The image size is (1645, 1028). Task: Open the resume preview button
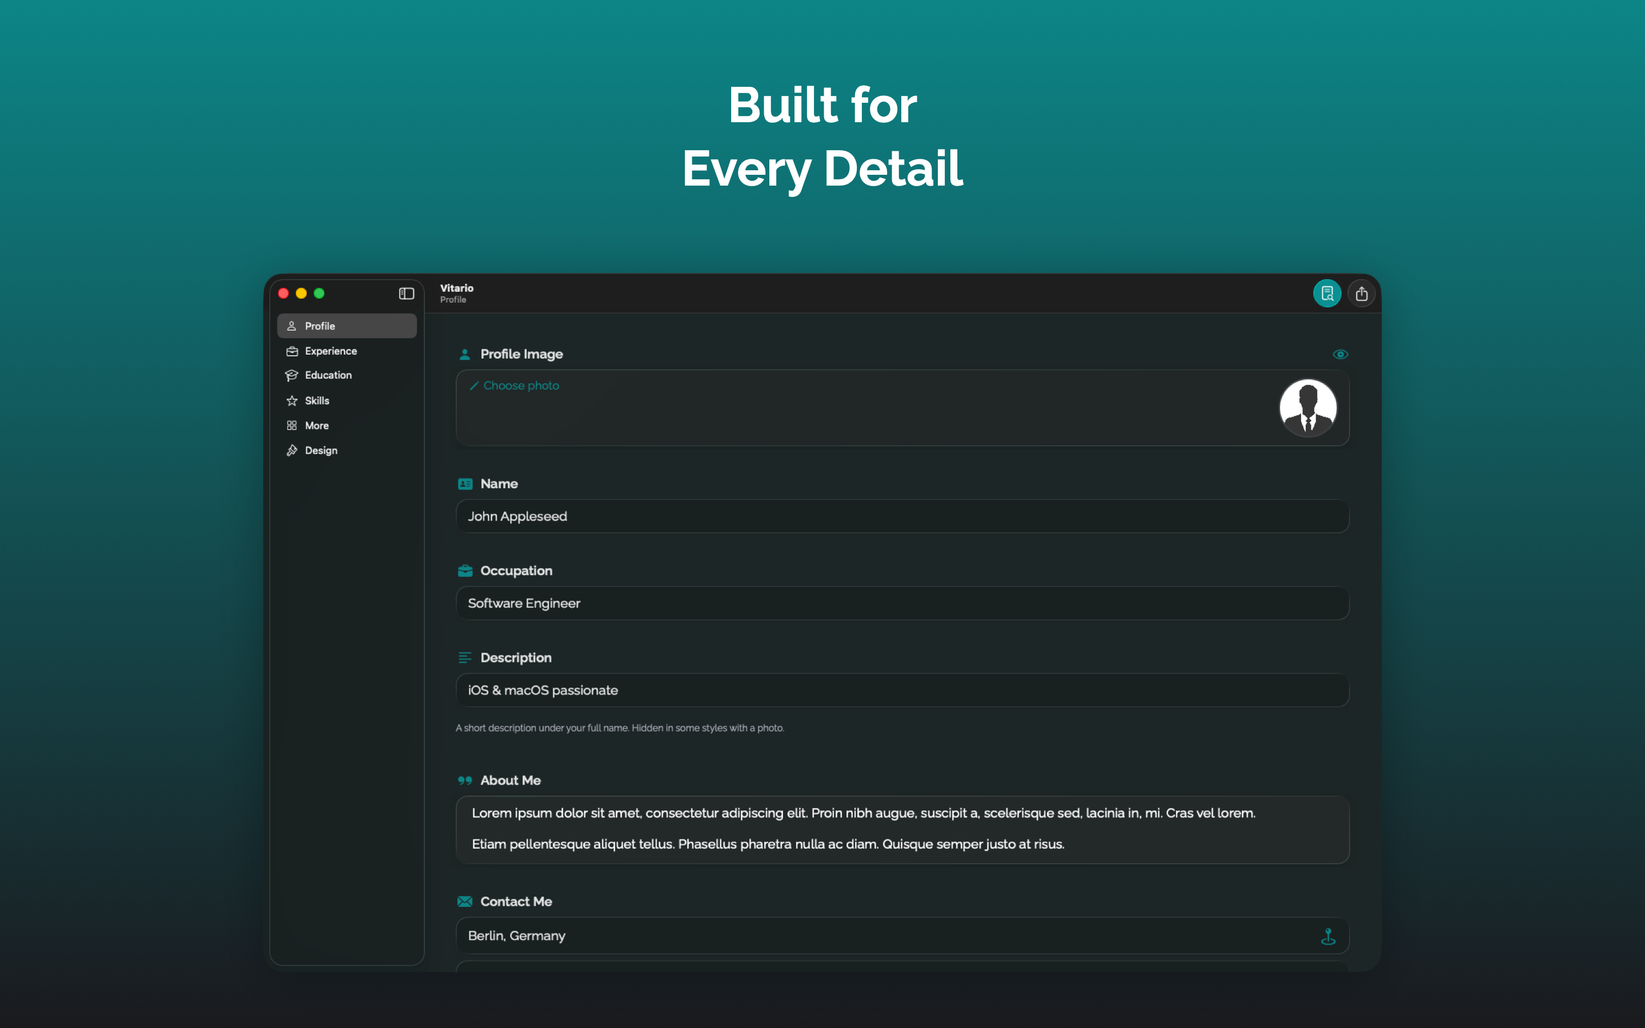1326,293
